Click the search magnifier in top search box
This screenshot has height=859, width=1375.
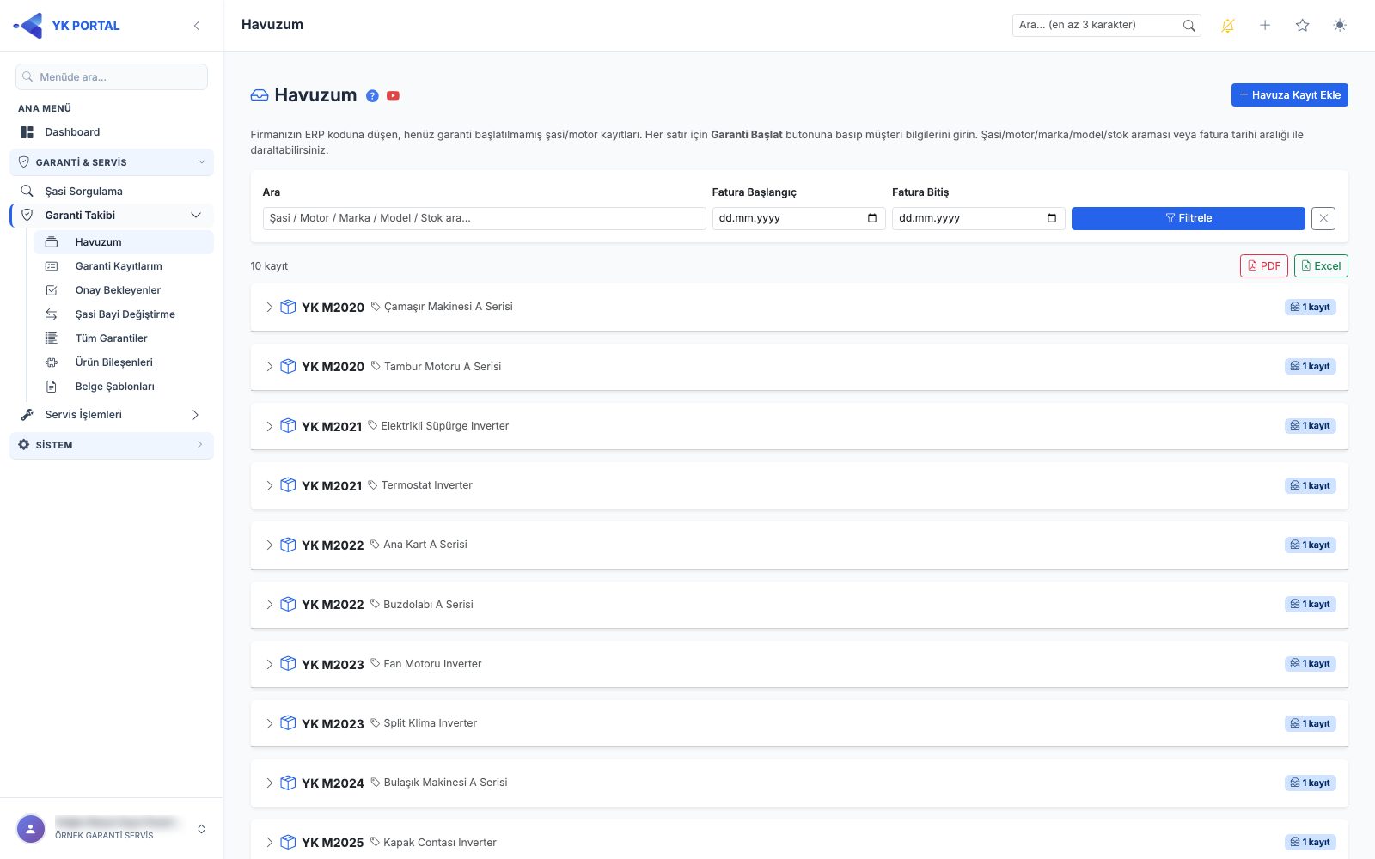[1189, 26]
